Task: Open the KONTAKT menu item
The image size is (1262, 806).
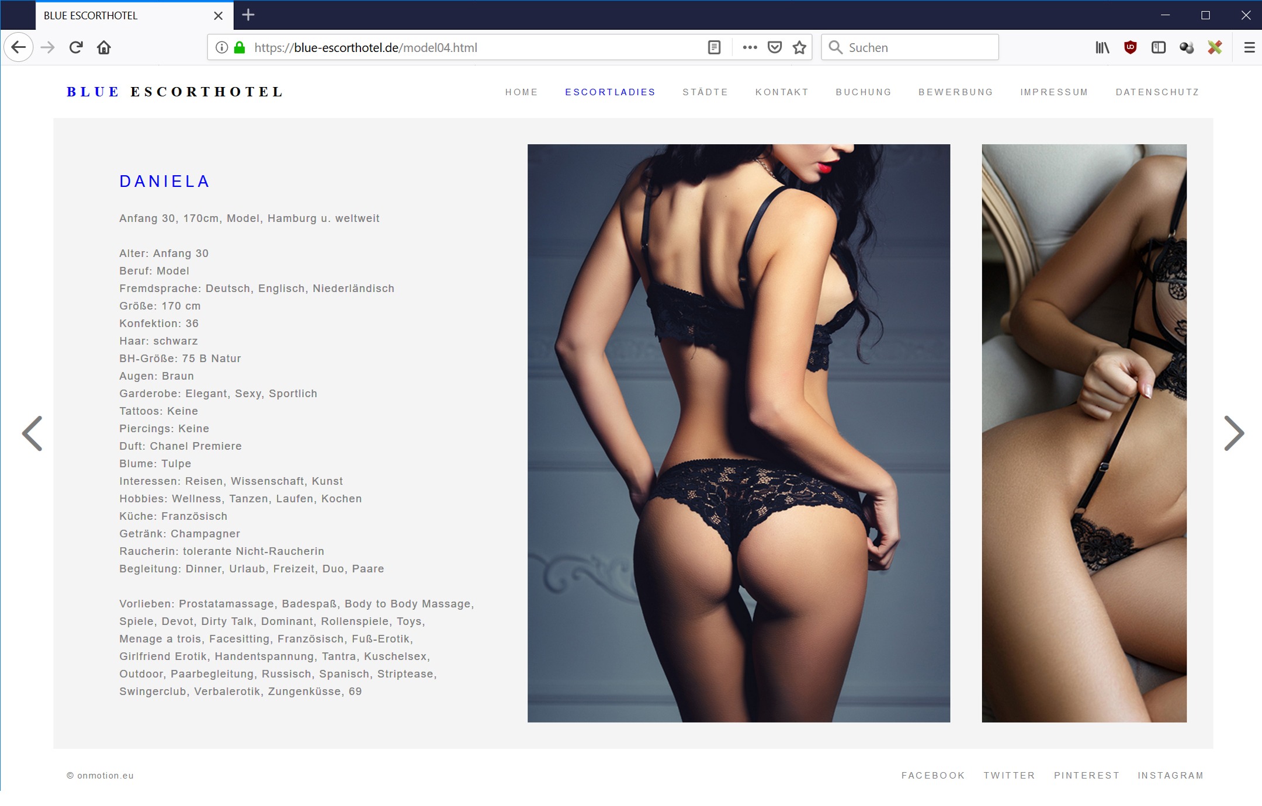Action: pos(782,92)
